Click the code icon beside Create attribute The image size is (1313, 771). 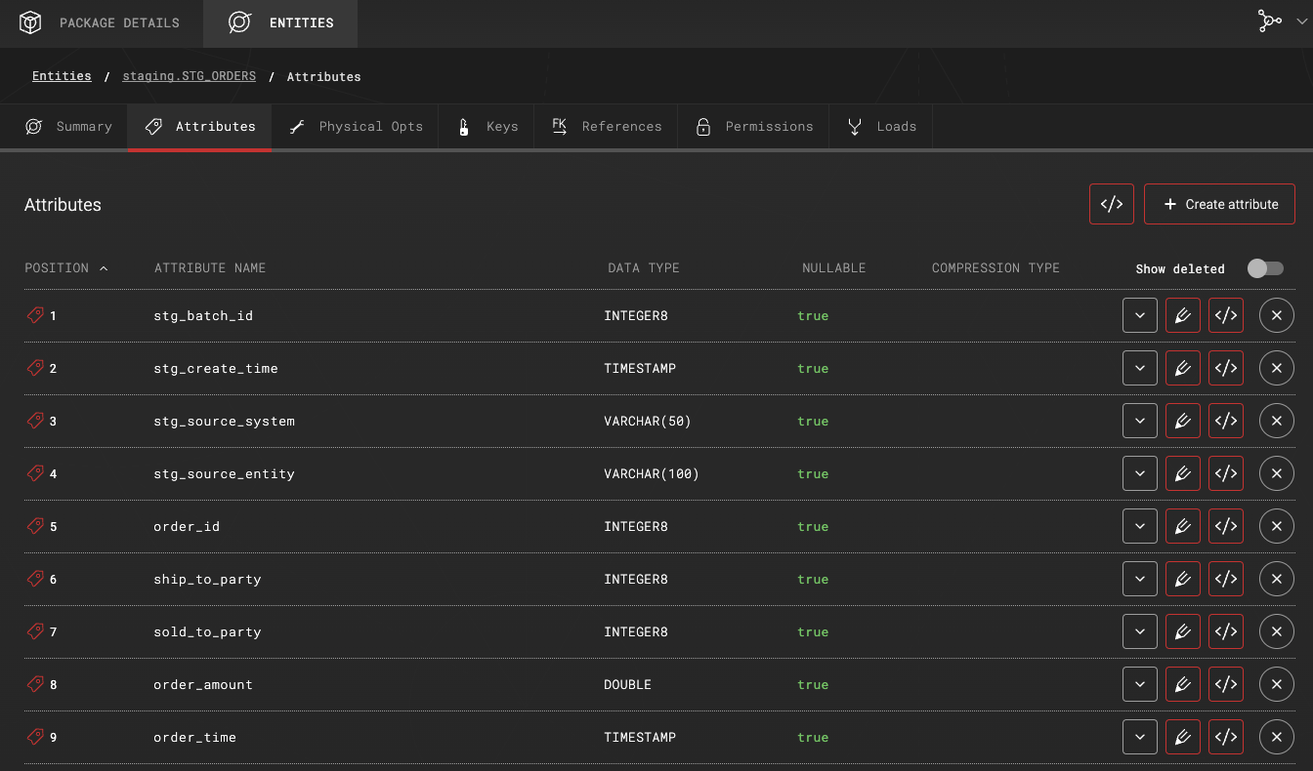(x=1112, y=205)
